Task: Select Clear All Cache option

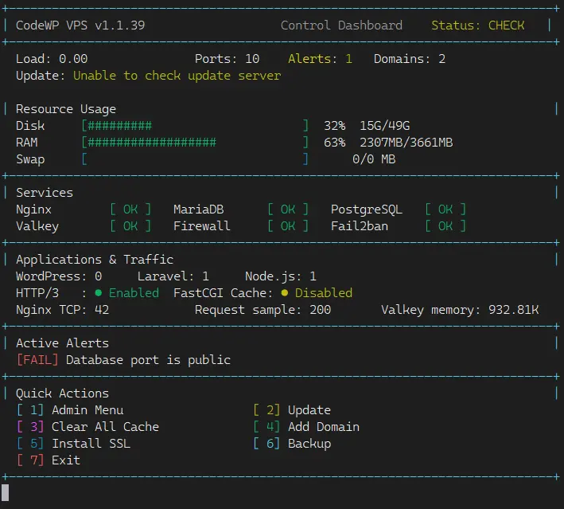Action: click(x=88, y=427)
